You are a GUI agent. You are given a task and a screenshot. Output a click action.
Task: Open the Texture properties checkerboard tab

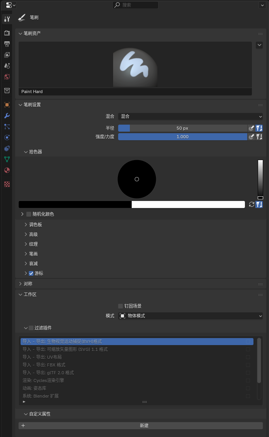[x=7, y=184]
